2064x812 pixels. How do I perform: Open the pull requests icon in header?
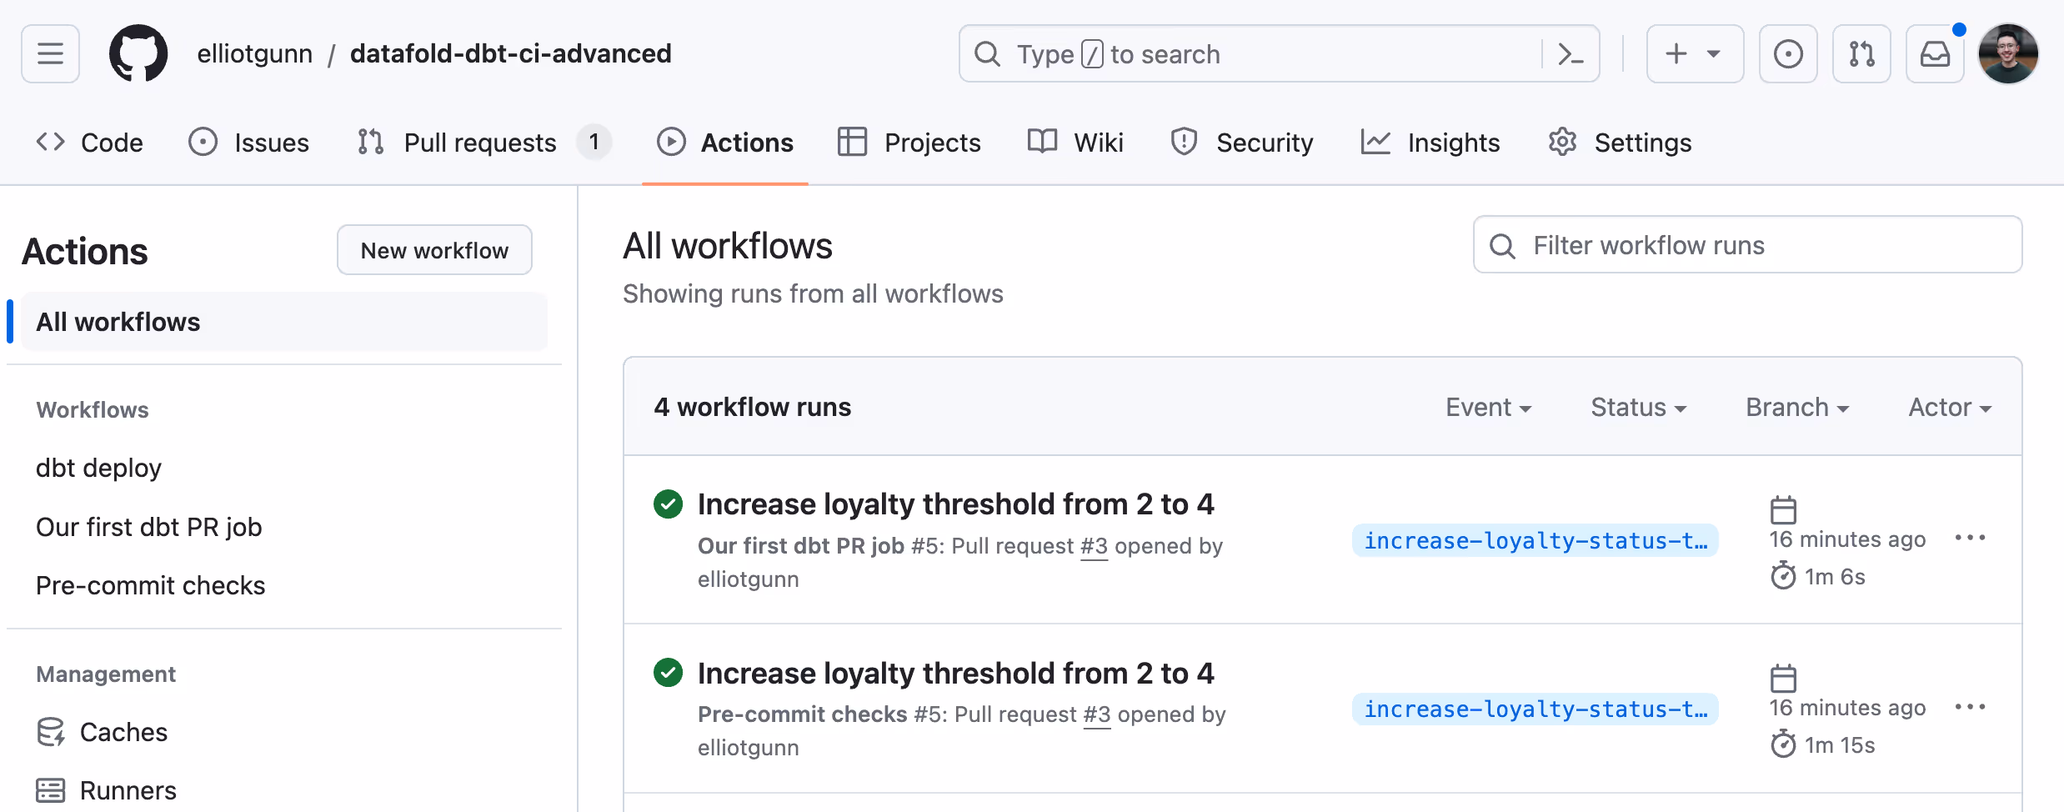pos(1861,54)
